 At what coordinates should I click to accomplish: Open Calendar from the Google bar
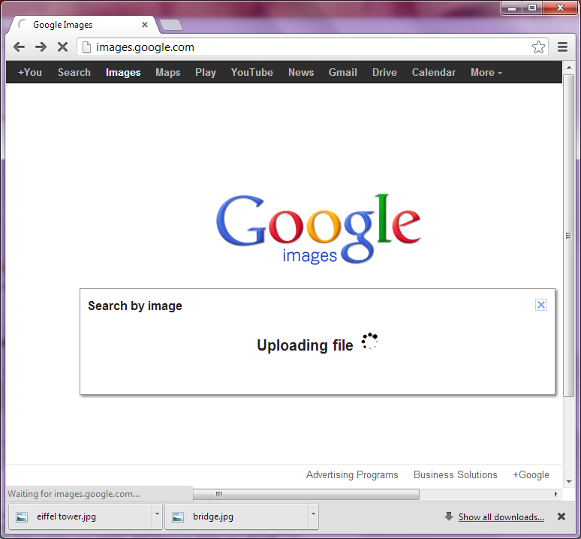(x=434, y=72)
